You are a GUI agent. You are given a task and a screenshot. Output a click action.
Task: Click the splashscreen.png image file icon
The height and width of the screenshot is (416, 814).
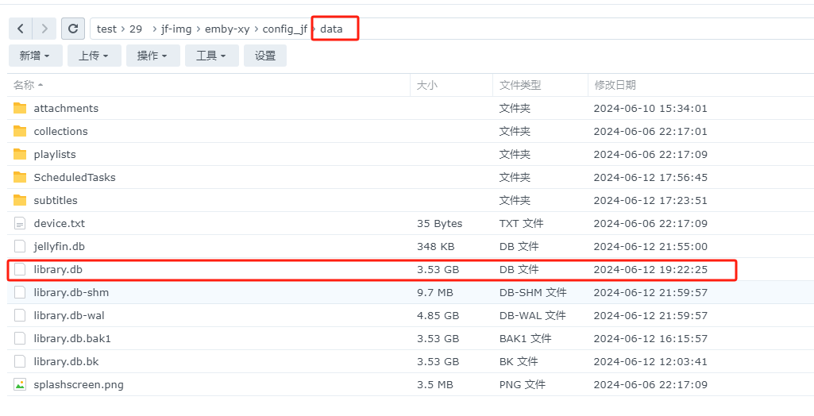[x=20, y=384]
